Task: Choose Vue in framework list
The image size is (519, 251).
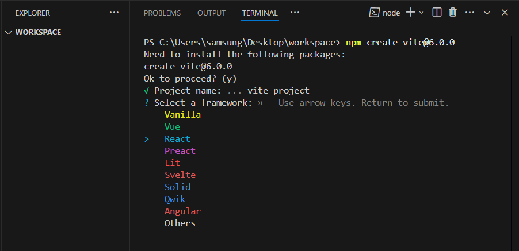Action: pos(172,127)
